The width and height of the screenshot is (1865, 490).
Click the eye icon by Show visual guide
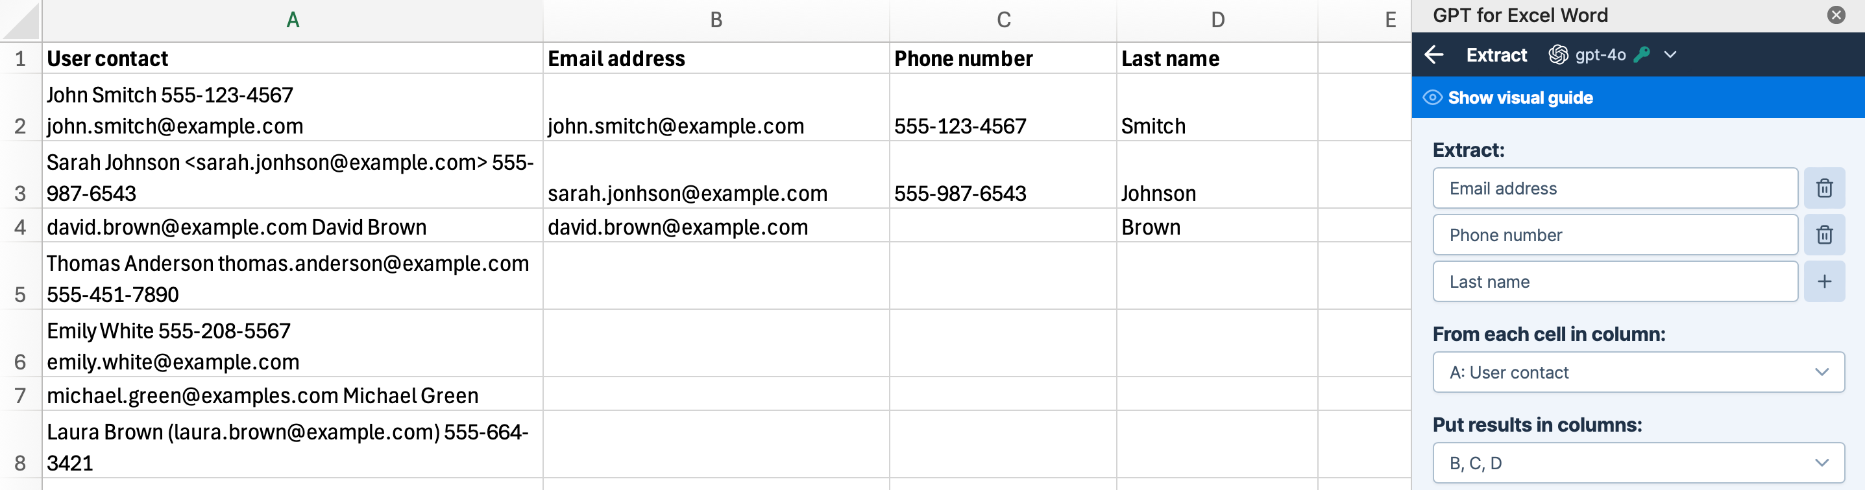coord(1432,98)
